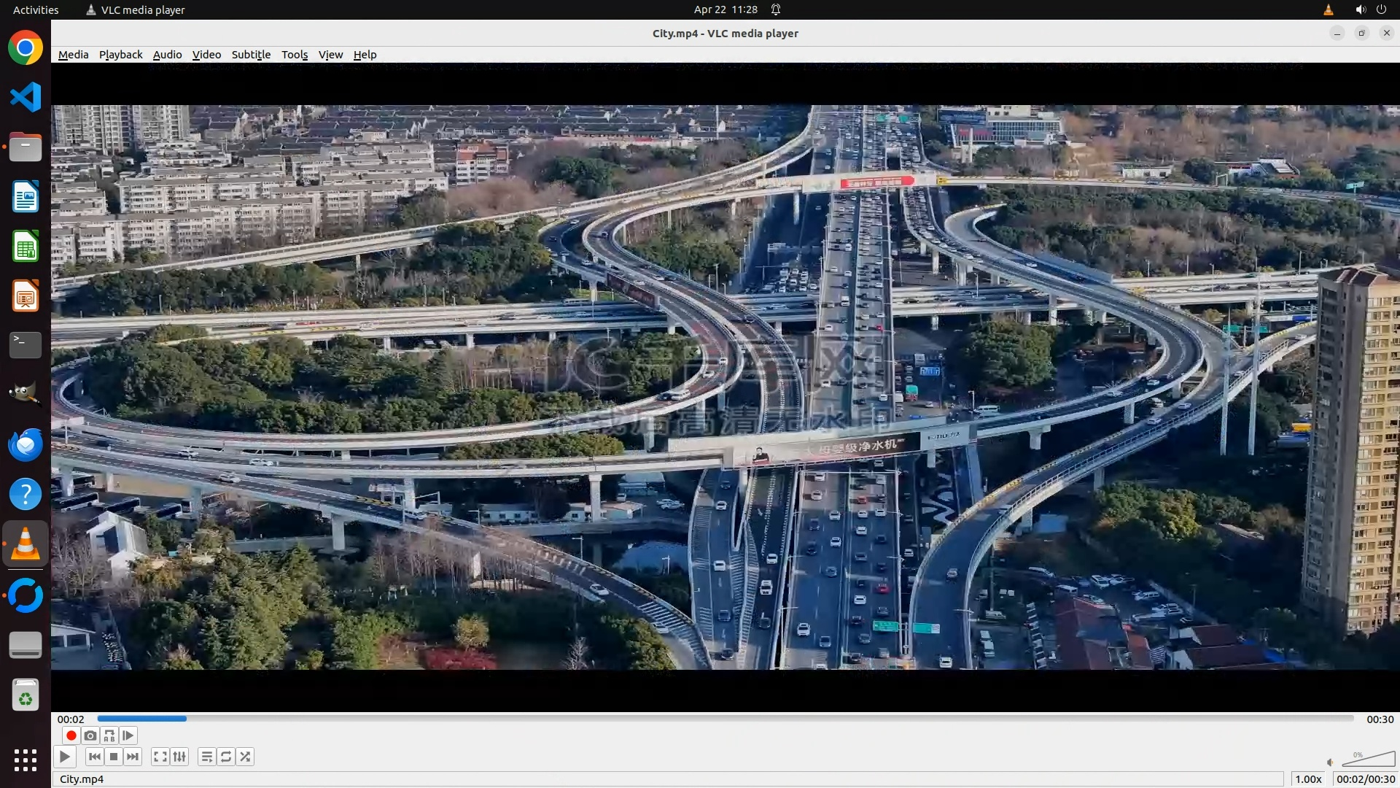Image resolution: width=1400 pixels, height=788 pixels.
Task: Jump to next media track
Action: point(133,757)
